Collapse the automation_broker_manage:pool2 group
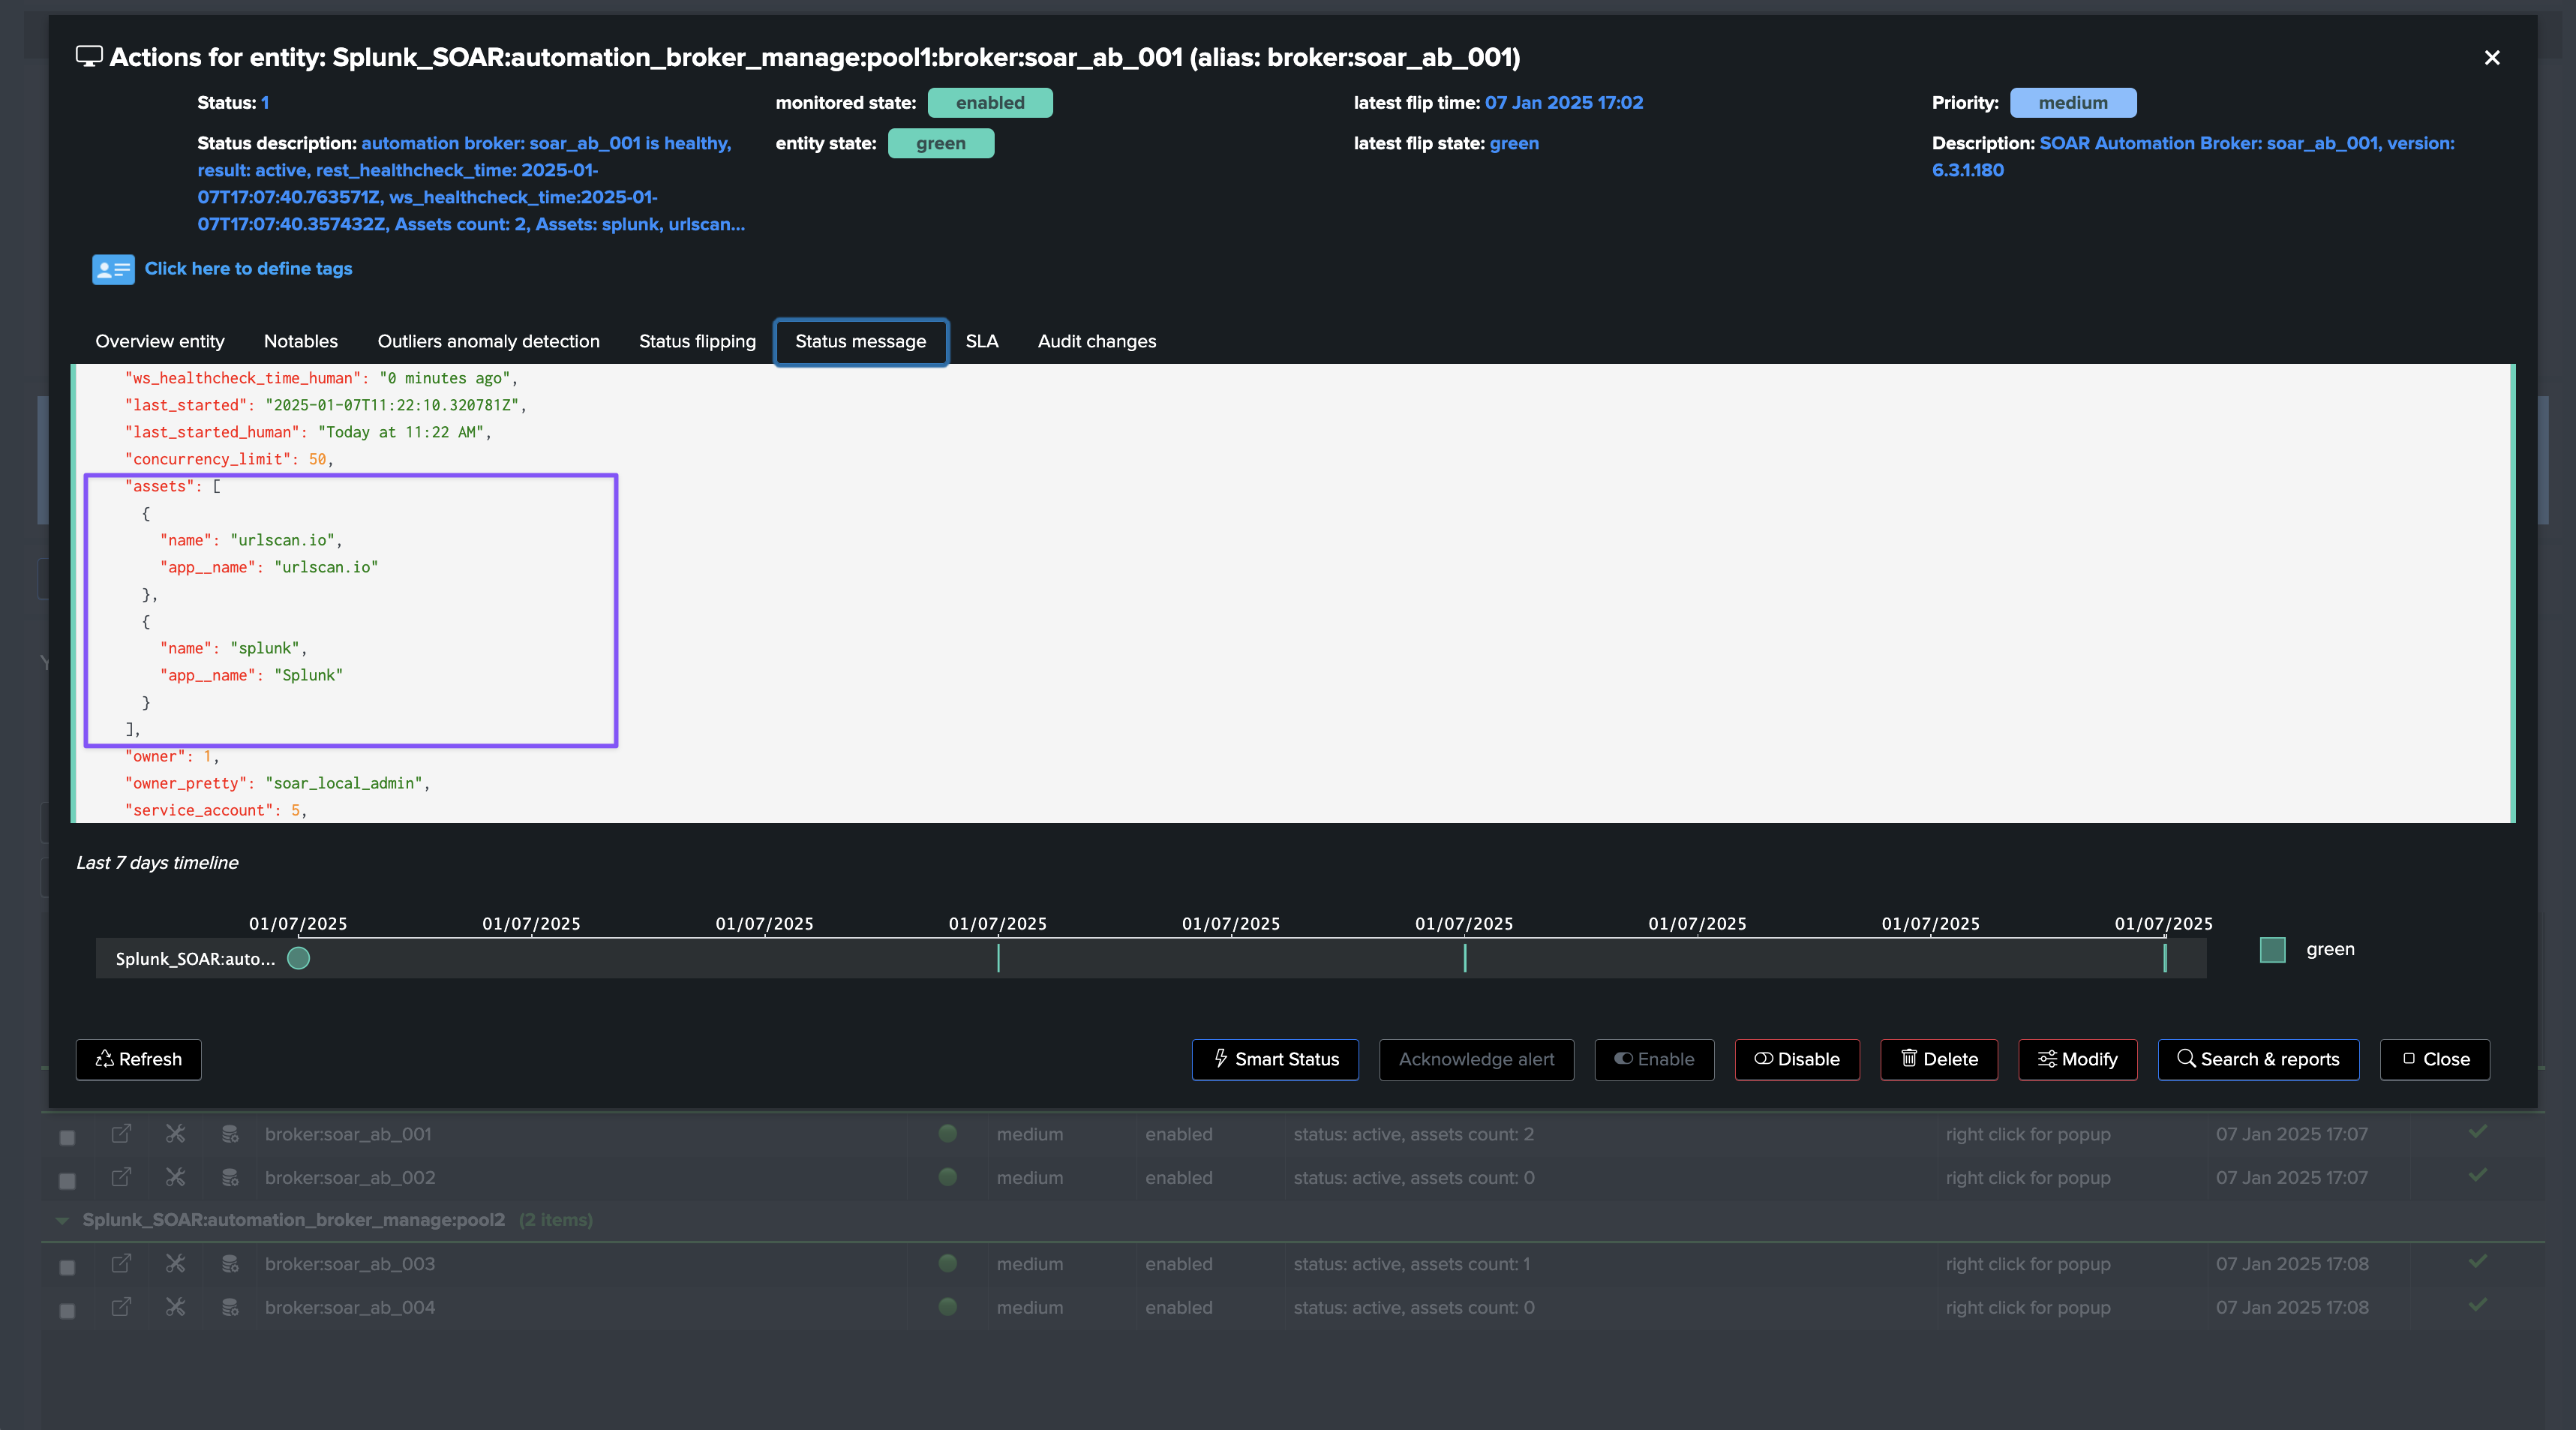Image resolution: width=2576 pixels, height=1430 pixels. 62,1221
